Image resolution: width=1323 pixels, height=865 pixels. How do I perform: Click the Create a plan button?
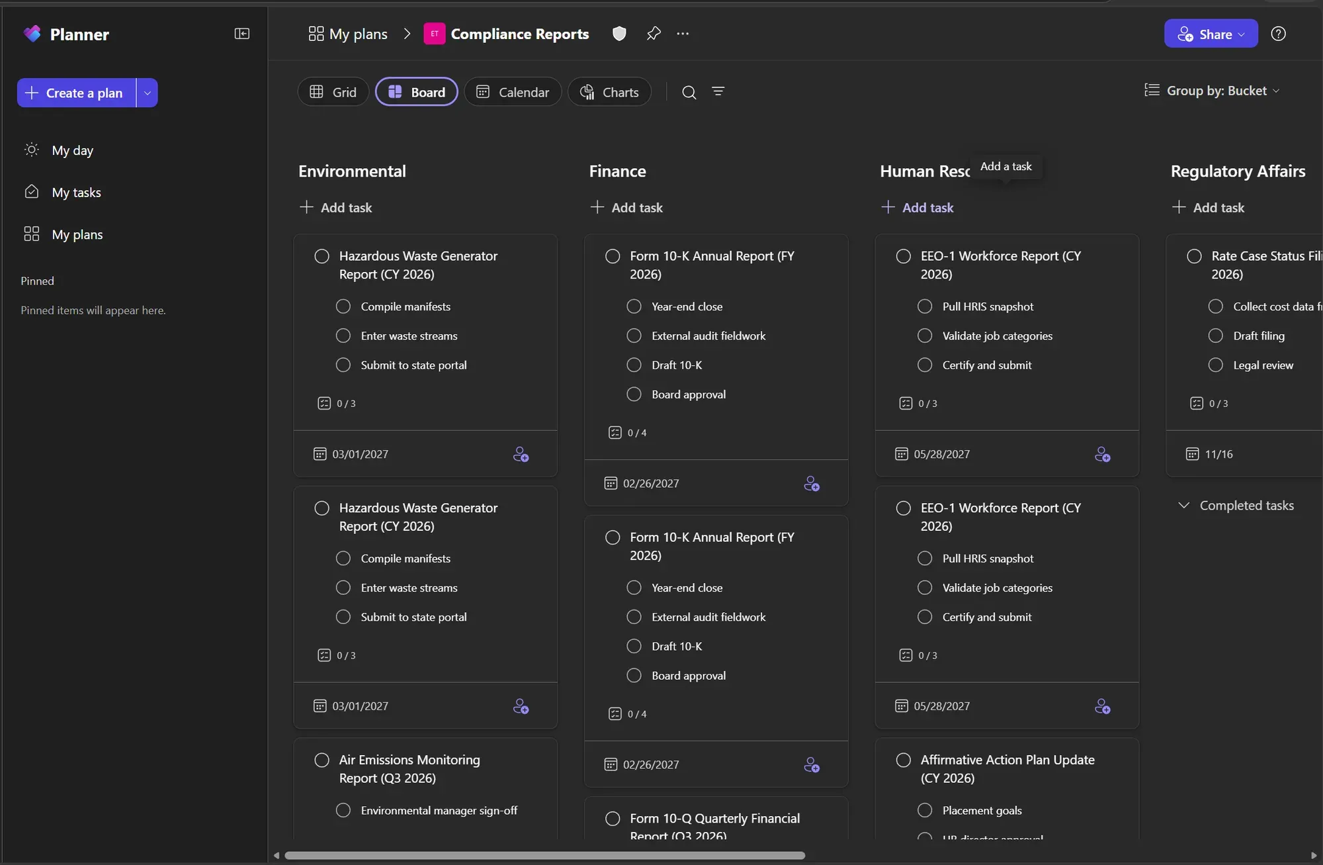77,93
